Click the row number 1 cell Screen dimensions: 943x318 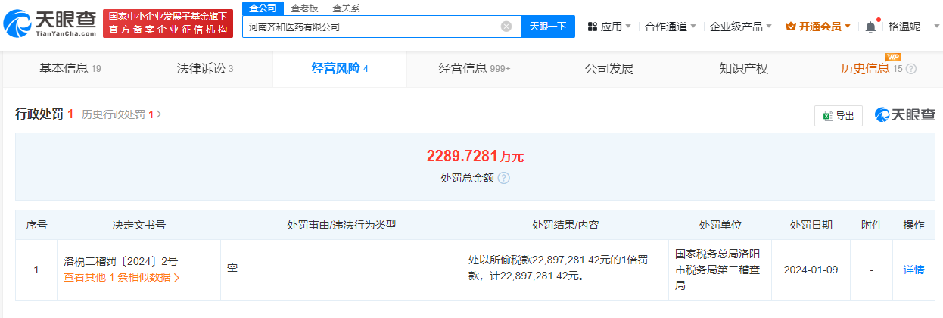(x=36, y=270)
